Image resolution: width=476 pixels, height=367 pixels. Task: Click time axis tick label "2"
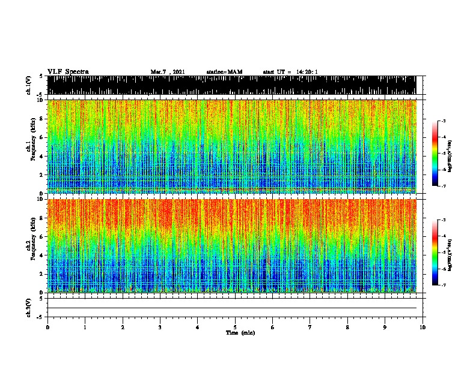123,327
